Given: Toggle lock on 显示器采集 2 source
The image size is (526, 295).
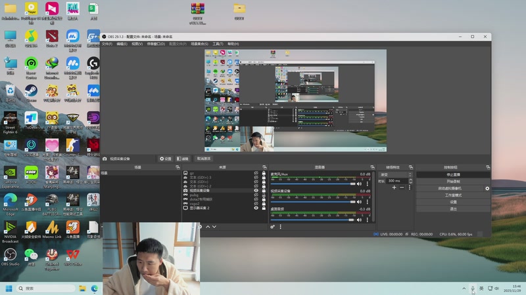Looking at the screenshot, I should (x=264, y=208).
